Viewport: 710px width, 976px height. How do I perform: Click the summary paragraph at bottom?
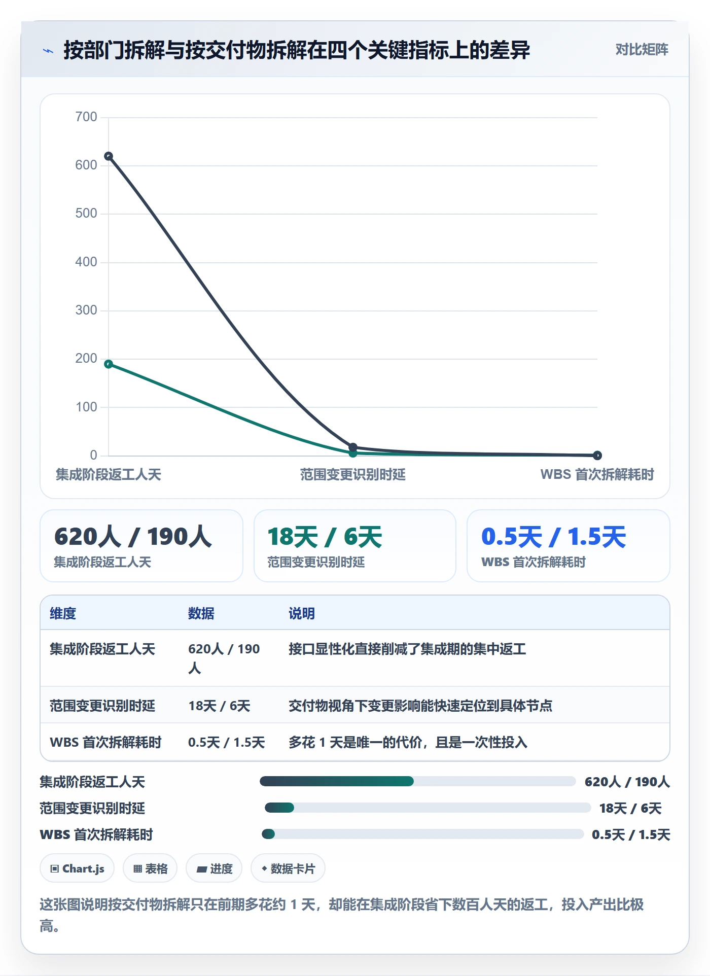[342, 915]
